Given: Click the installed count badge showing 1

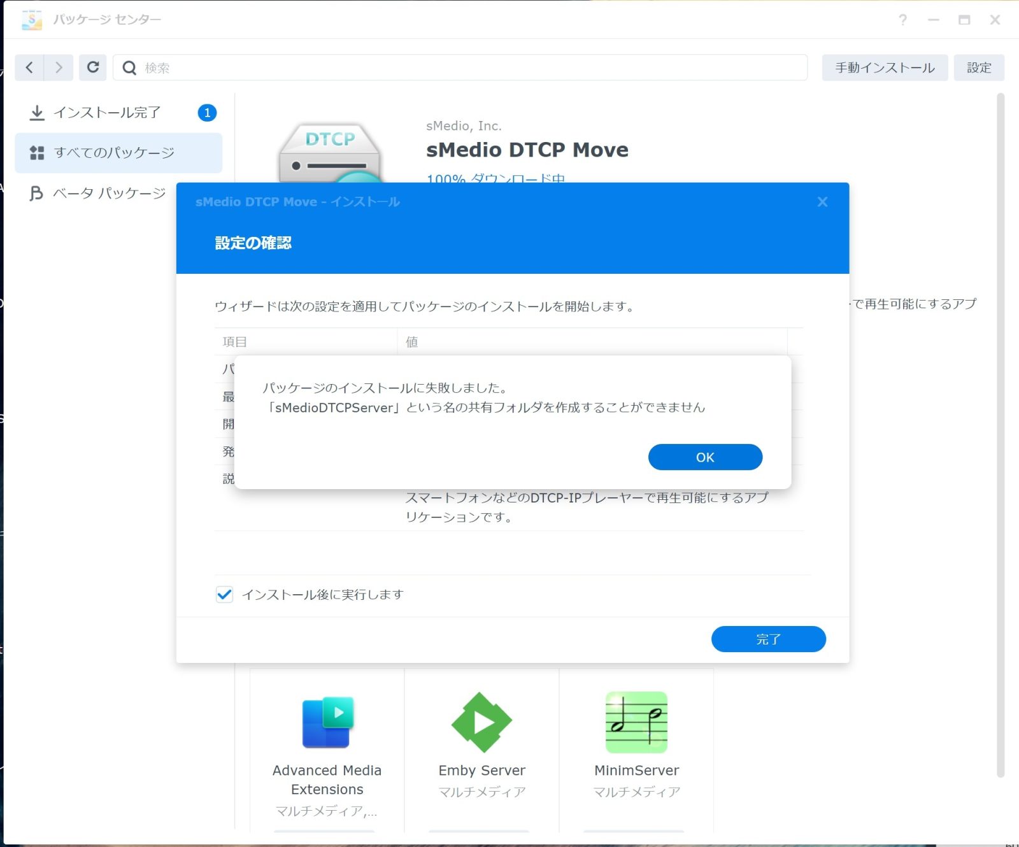Looking at the screenshot, I should click(207, 113).
